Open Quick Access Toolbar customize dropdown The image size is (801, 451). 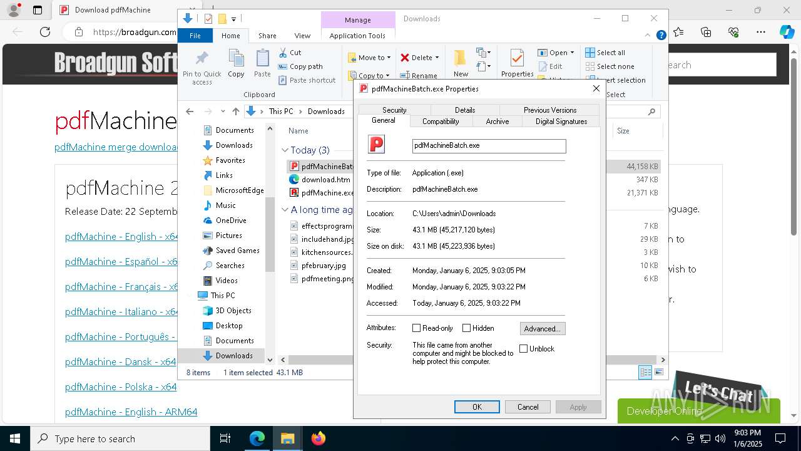[234, 19]
